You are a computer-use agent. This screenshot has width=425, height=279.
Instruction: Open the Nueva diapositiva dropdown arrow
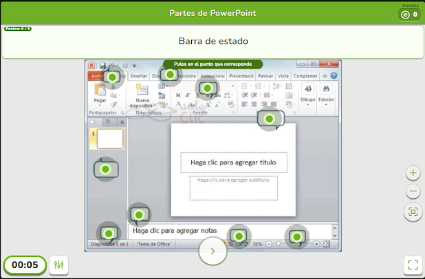155,106
